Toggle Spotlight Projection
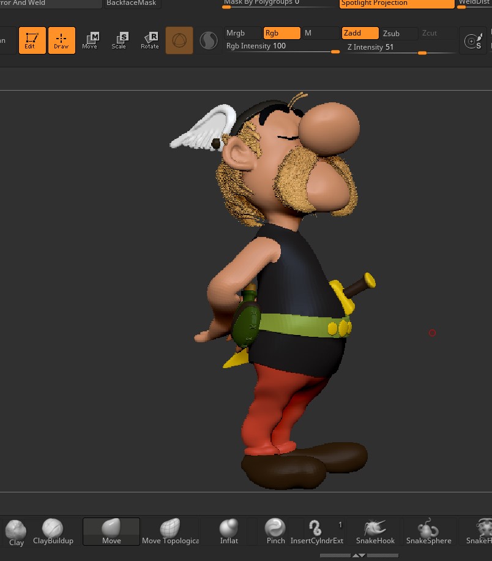The width and height of the screenshot is (492, 561). pos(397,3)
